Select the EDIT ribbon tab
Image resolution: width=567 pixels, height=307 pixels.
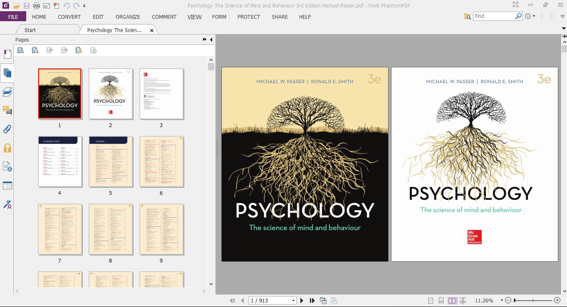point(98,17)
